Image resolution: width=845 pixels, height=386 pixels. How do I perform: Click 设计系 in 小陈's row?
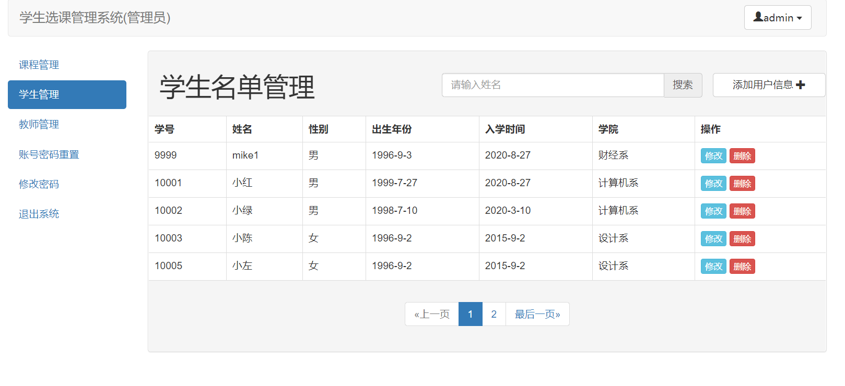click(614, 238)
